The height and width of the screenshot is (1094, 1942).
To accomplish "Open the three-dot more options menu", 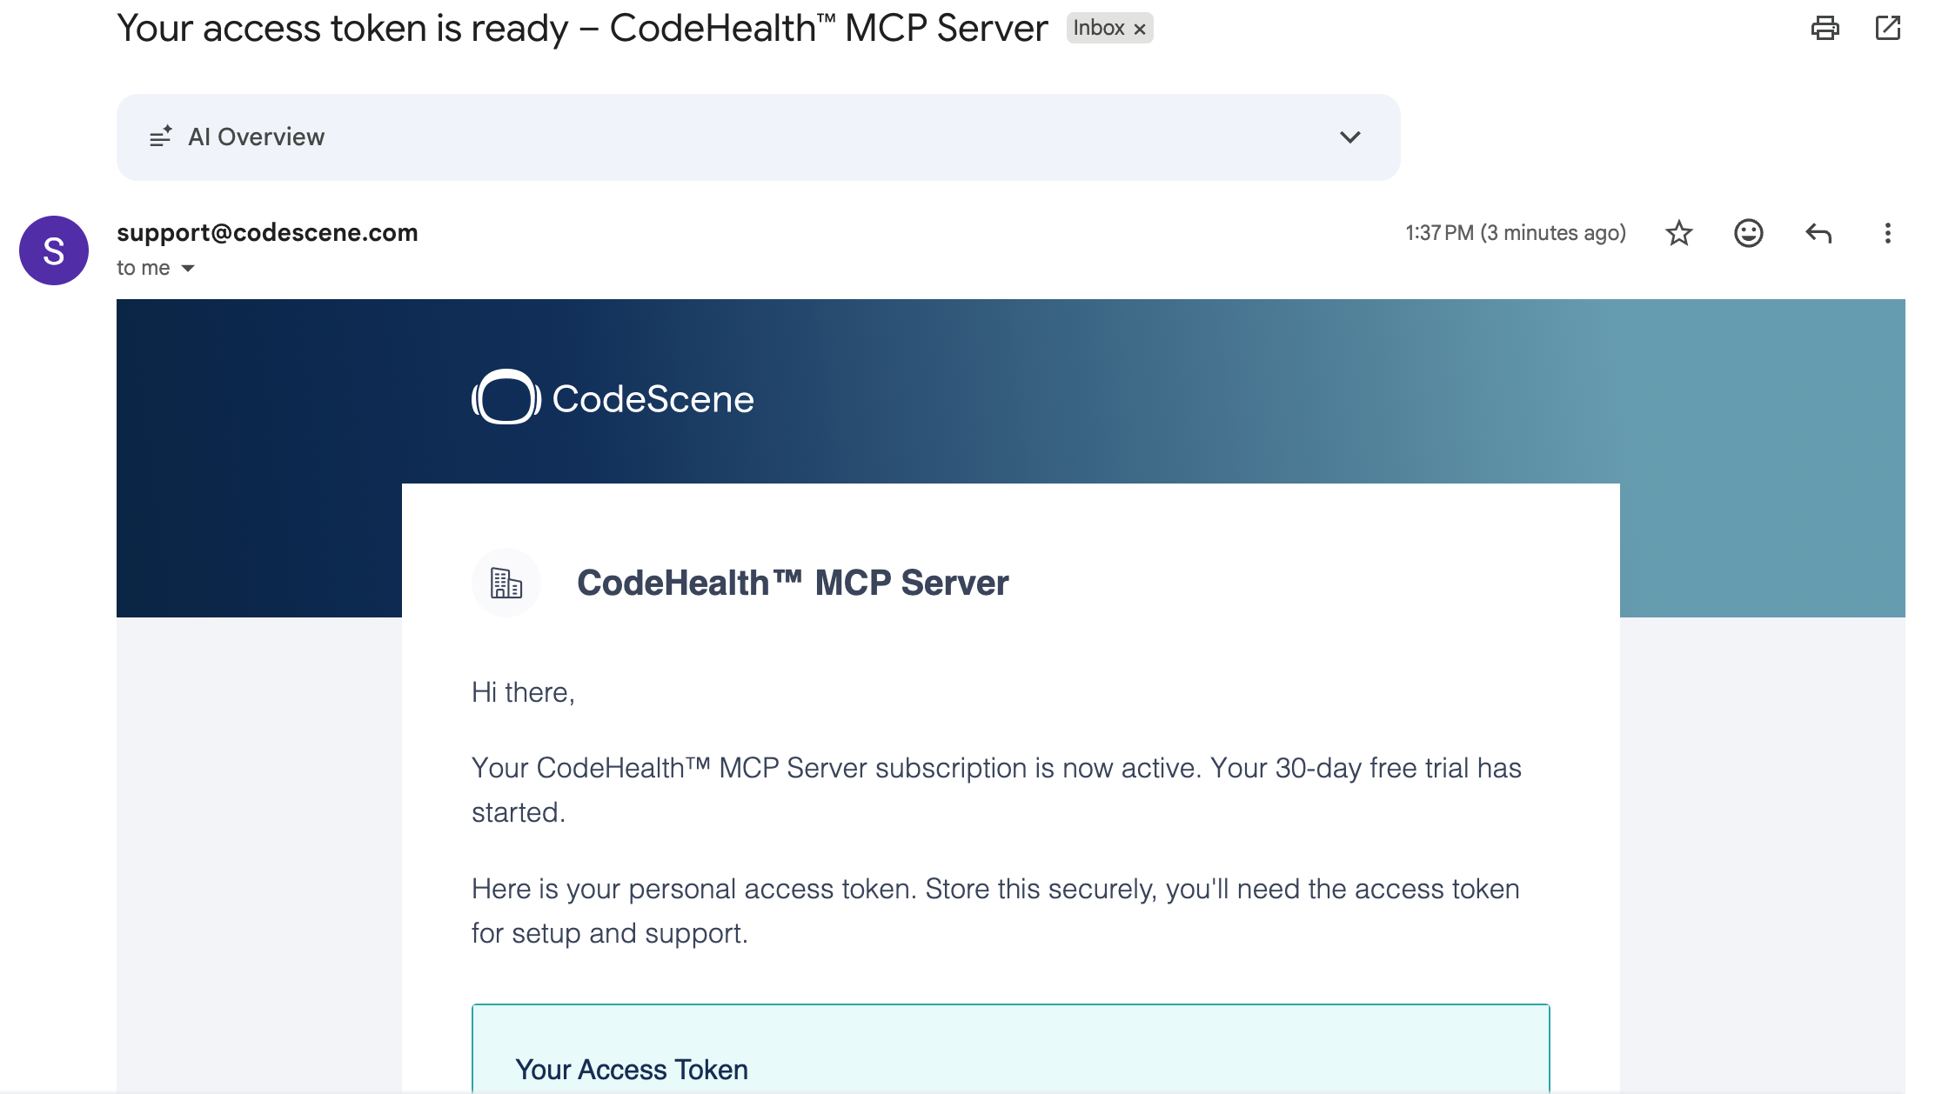I will click(1887, 233).
